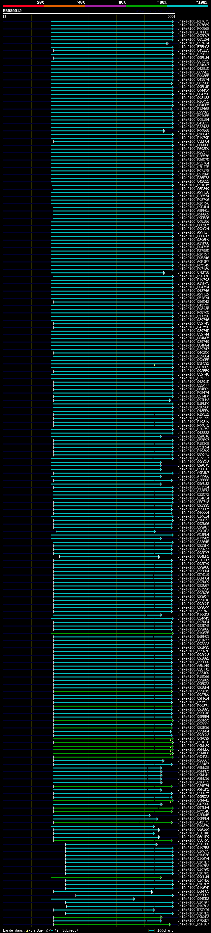
Task: Click label UniRef100_P26667
Action: click(193, 760)
